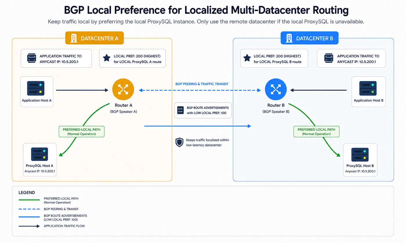Select the orange Router A icon
406x243 pixels.
tap(123, 90)
